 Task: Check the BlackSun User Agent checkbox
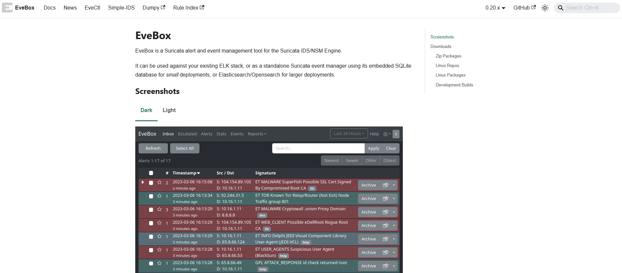click(x=151, y=250)
